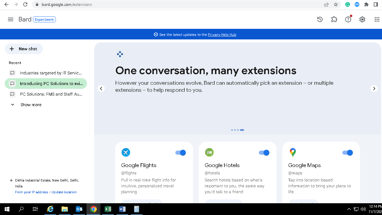Go to the next carousel slide arrow

(x=374, y=89)
